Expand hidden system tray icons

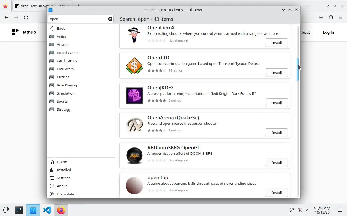(x=308, y=210)
